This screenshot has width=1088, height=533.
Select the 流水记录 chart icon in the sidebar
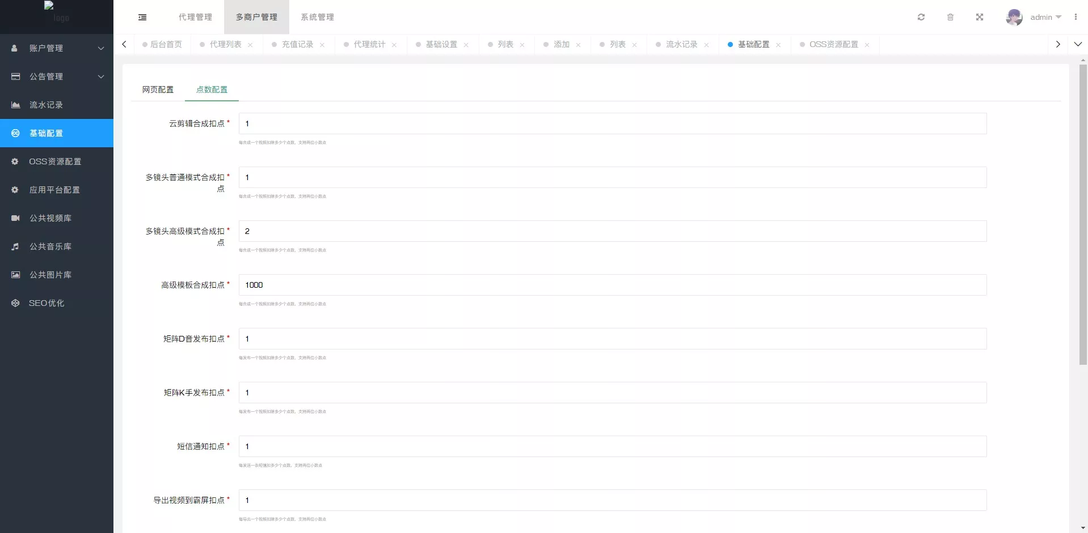click(x=15, y=105)
